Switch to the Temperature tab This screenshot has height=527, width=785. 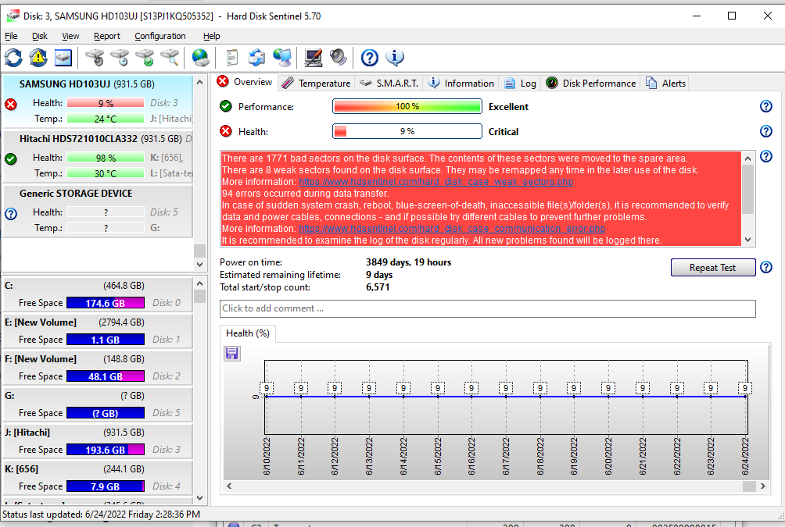coord(316,83)
